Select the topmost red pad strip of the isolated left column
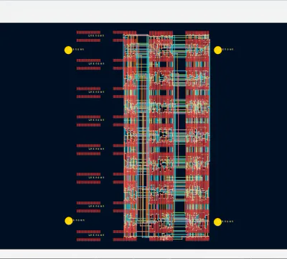The width and height of the screenshot is (287, 259). [88, 32]
